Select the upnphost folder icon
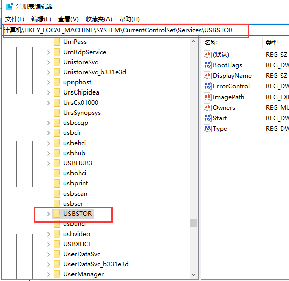289x281 pixels. coord(57,82)
